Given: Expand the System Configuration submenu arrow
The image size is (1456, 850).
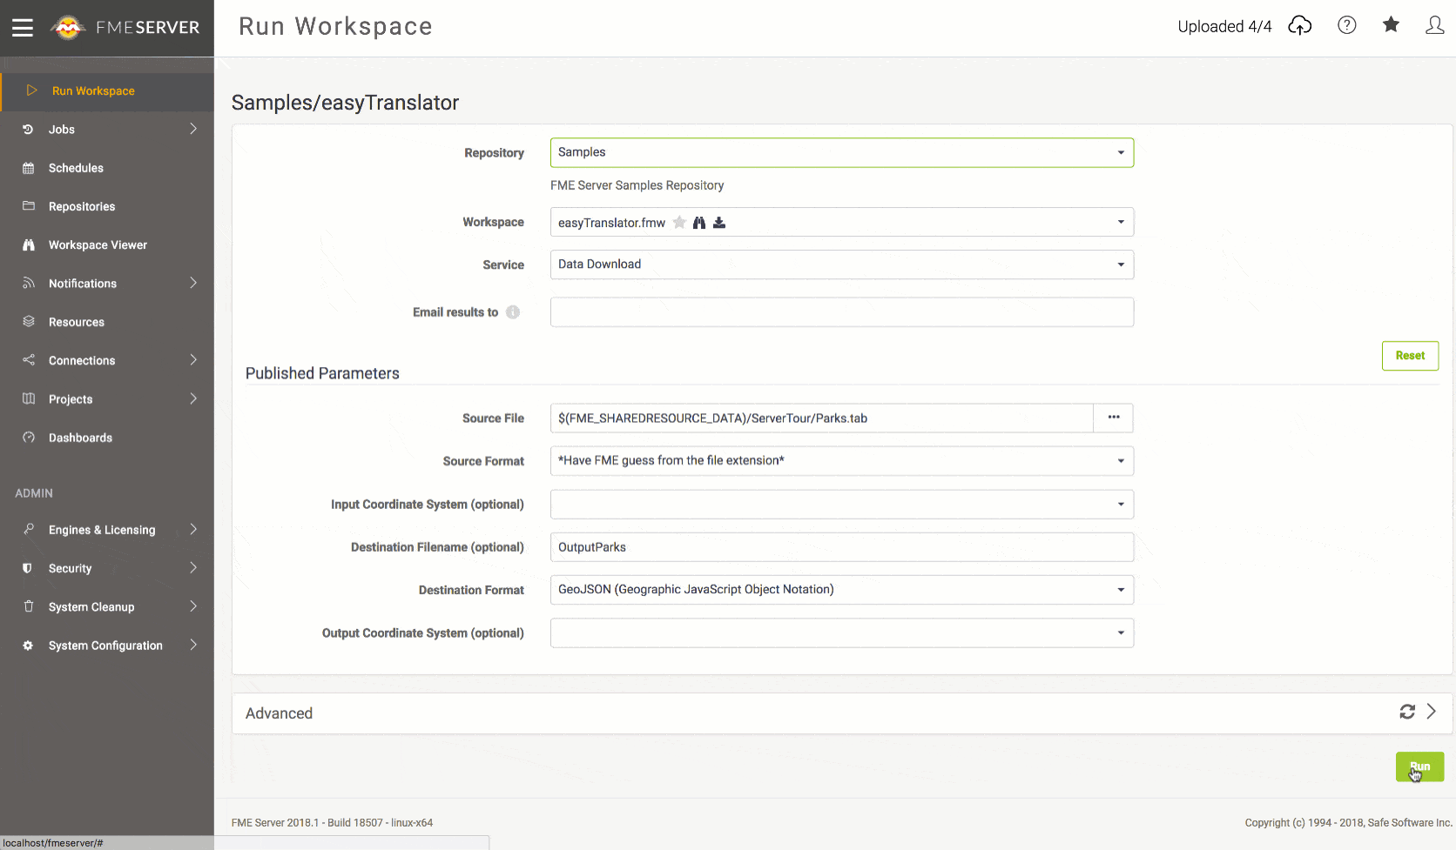Looking at the screenshot, I should point(193,646).
